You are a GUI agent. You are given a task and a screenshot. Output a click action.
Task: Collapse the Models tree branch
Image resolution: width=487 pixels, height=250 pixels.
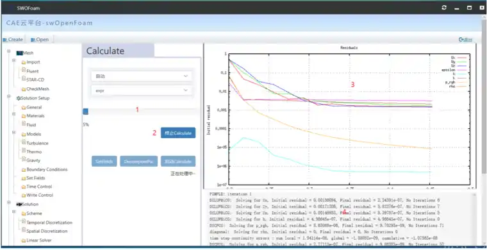(x=13, y=132)
